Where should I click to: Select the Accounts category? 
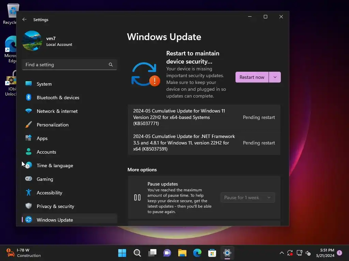coord(70,152)
